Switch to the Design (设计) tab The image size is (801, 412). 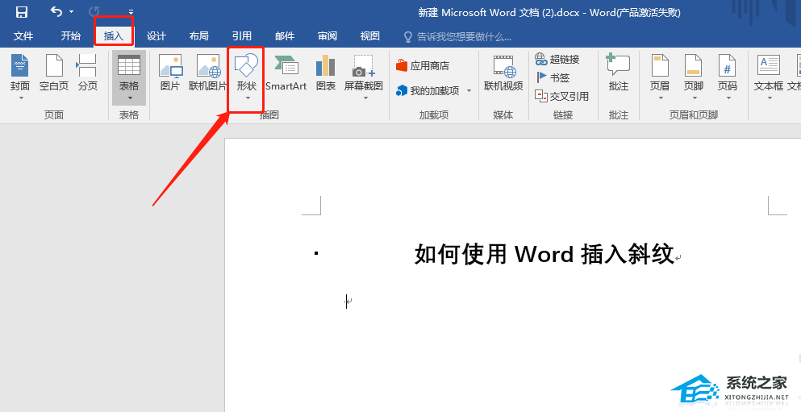point(156,36)
